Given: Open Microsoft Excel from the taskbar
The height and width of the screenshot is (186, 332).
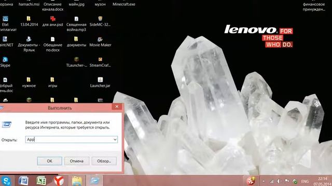Looking at the screenshot, I should click(x=41, y=181).
